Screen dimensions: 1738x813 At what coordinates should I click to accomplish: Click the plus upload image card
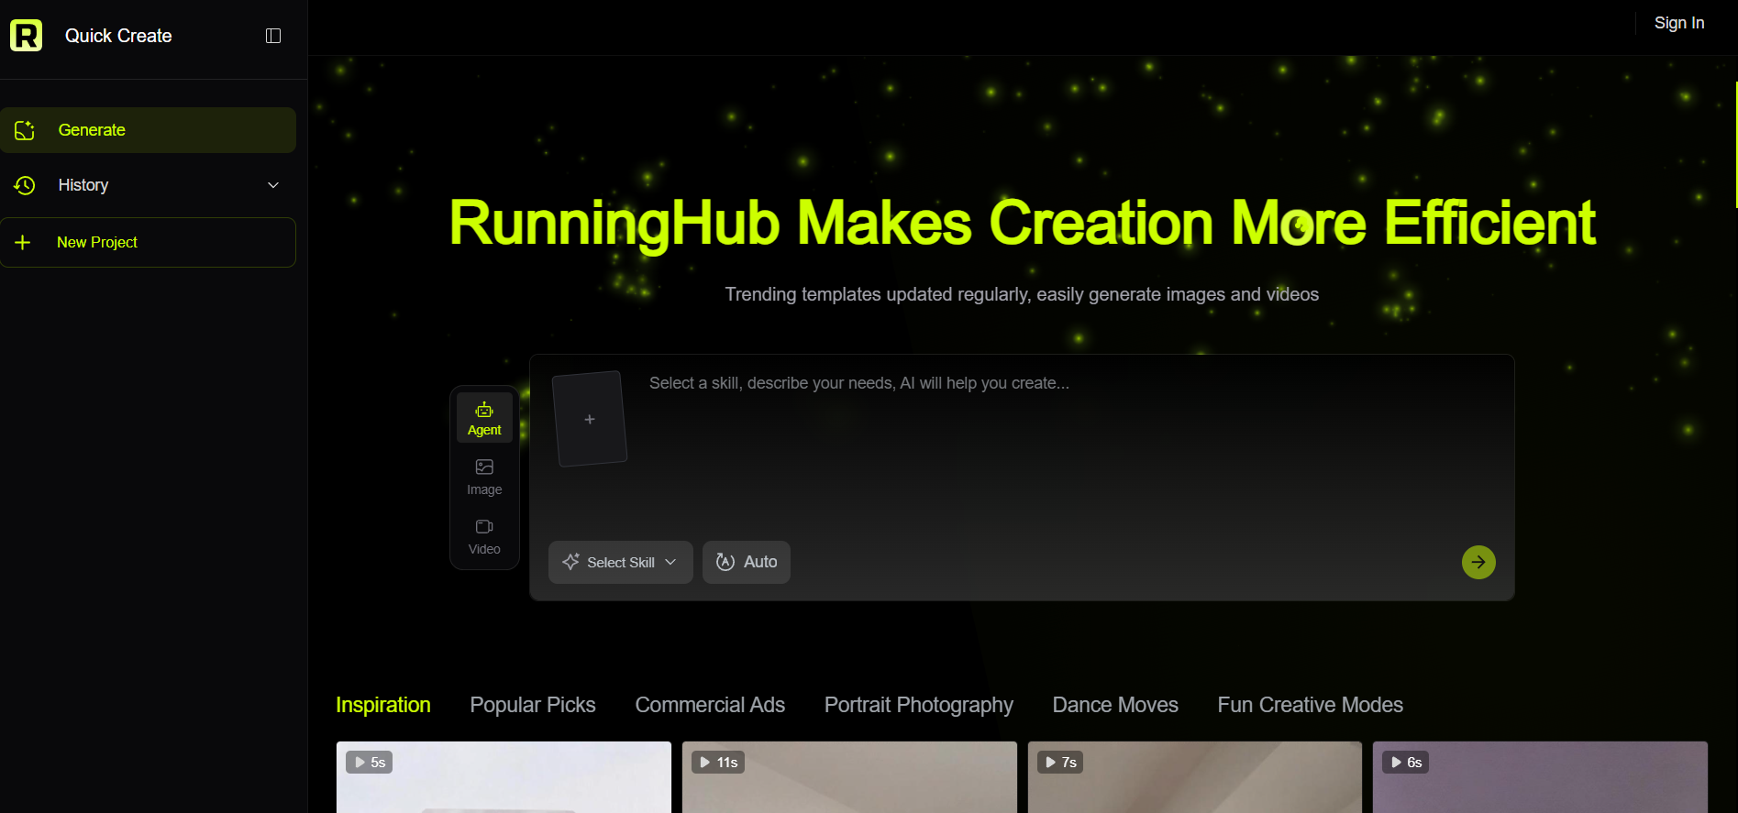[590, 419]
